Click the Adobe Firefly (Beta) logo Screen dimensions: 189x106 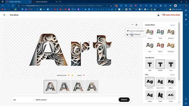(171, 15)
